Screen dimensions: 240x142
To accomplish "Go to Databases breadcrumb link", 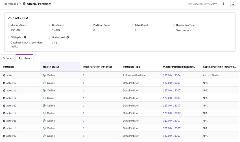I will point(11,4).
